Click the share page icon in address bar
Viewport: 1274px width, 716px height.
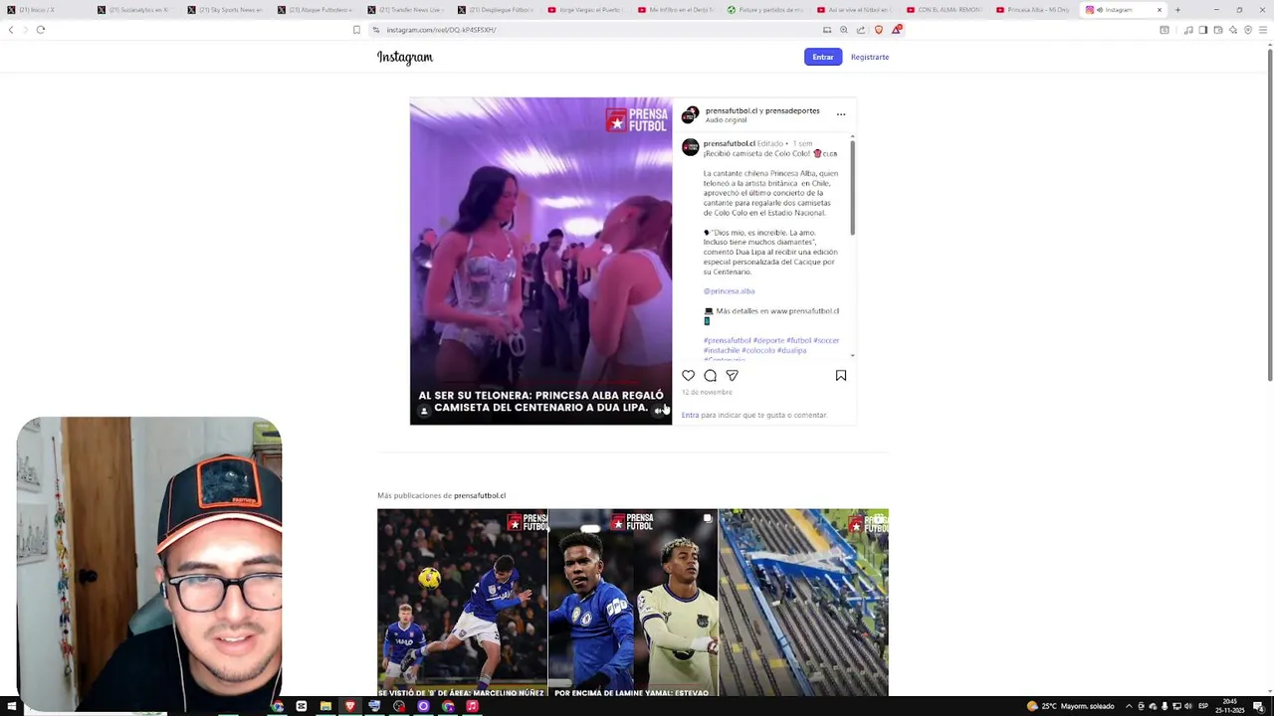pyautogui.click(x=861, y=30)
